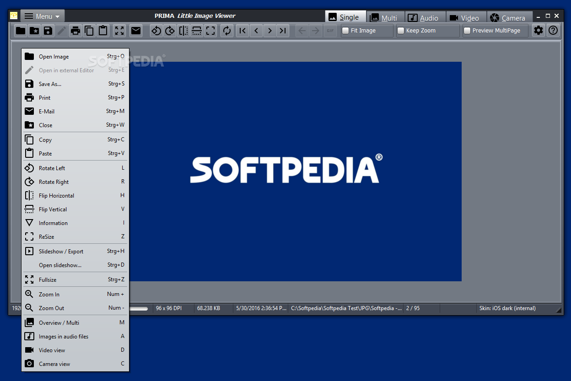
Task: Click the '2 / 95' status bar counter
Action: (413, 308)
